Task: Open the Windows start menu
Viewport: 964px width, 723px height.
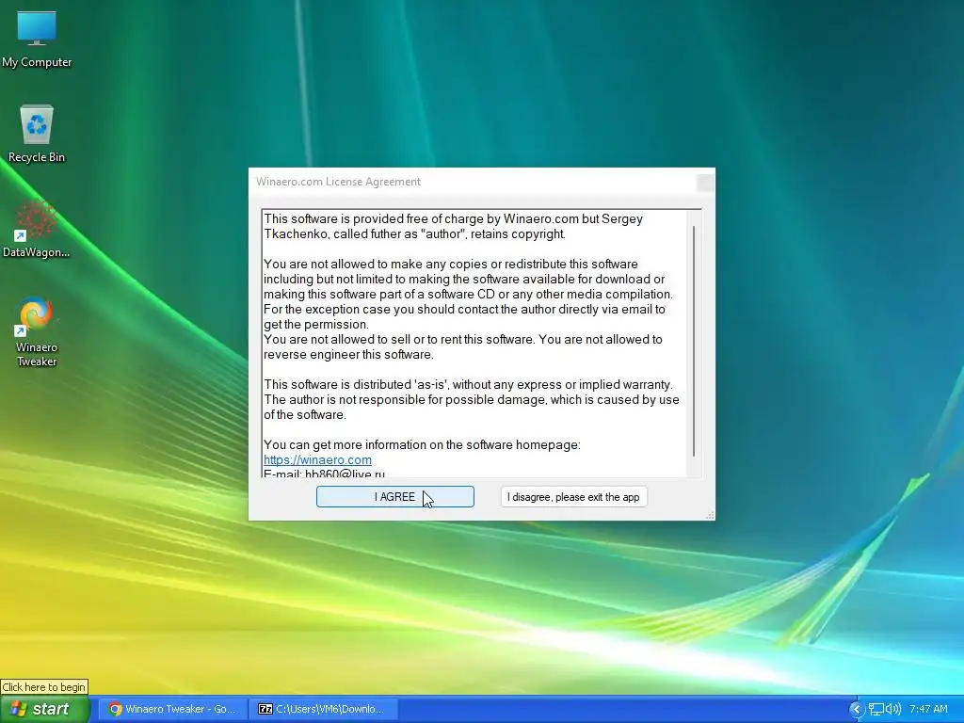Action: [44, 709]
